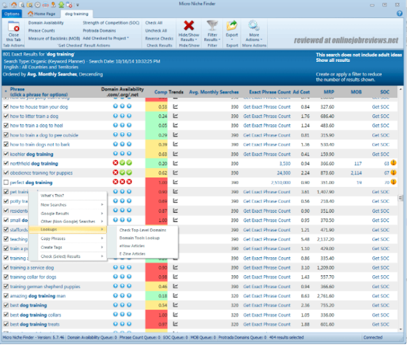Click the Filter Results funnel icon
Viewport: 408px width, 346px height.
(212, 26)
